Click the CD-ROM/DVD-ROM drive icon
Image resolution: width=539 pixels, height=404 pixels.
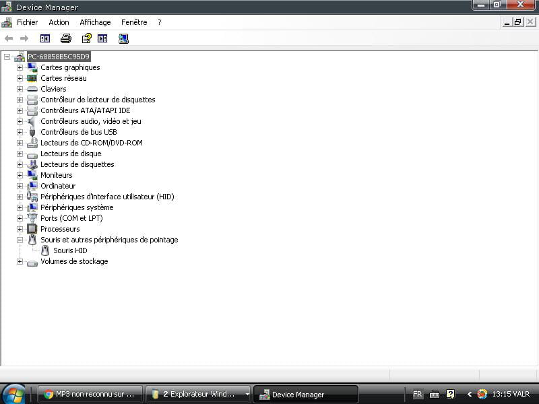(32, 143)
